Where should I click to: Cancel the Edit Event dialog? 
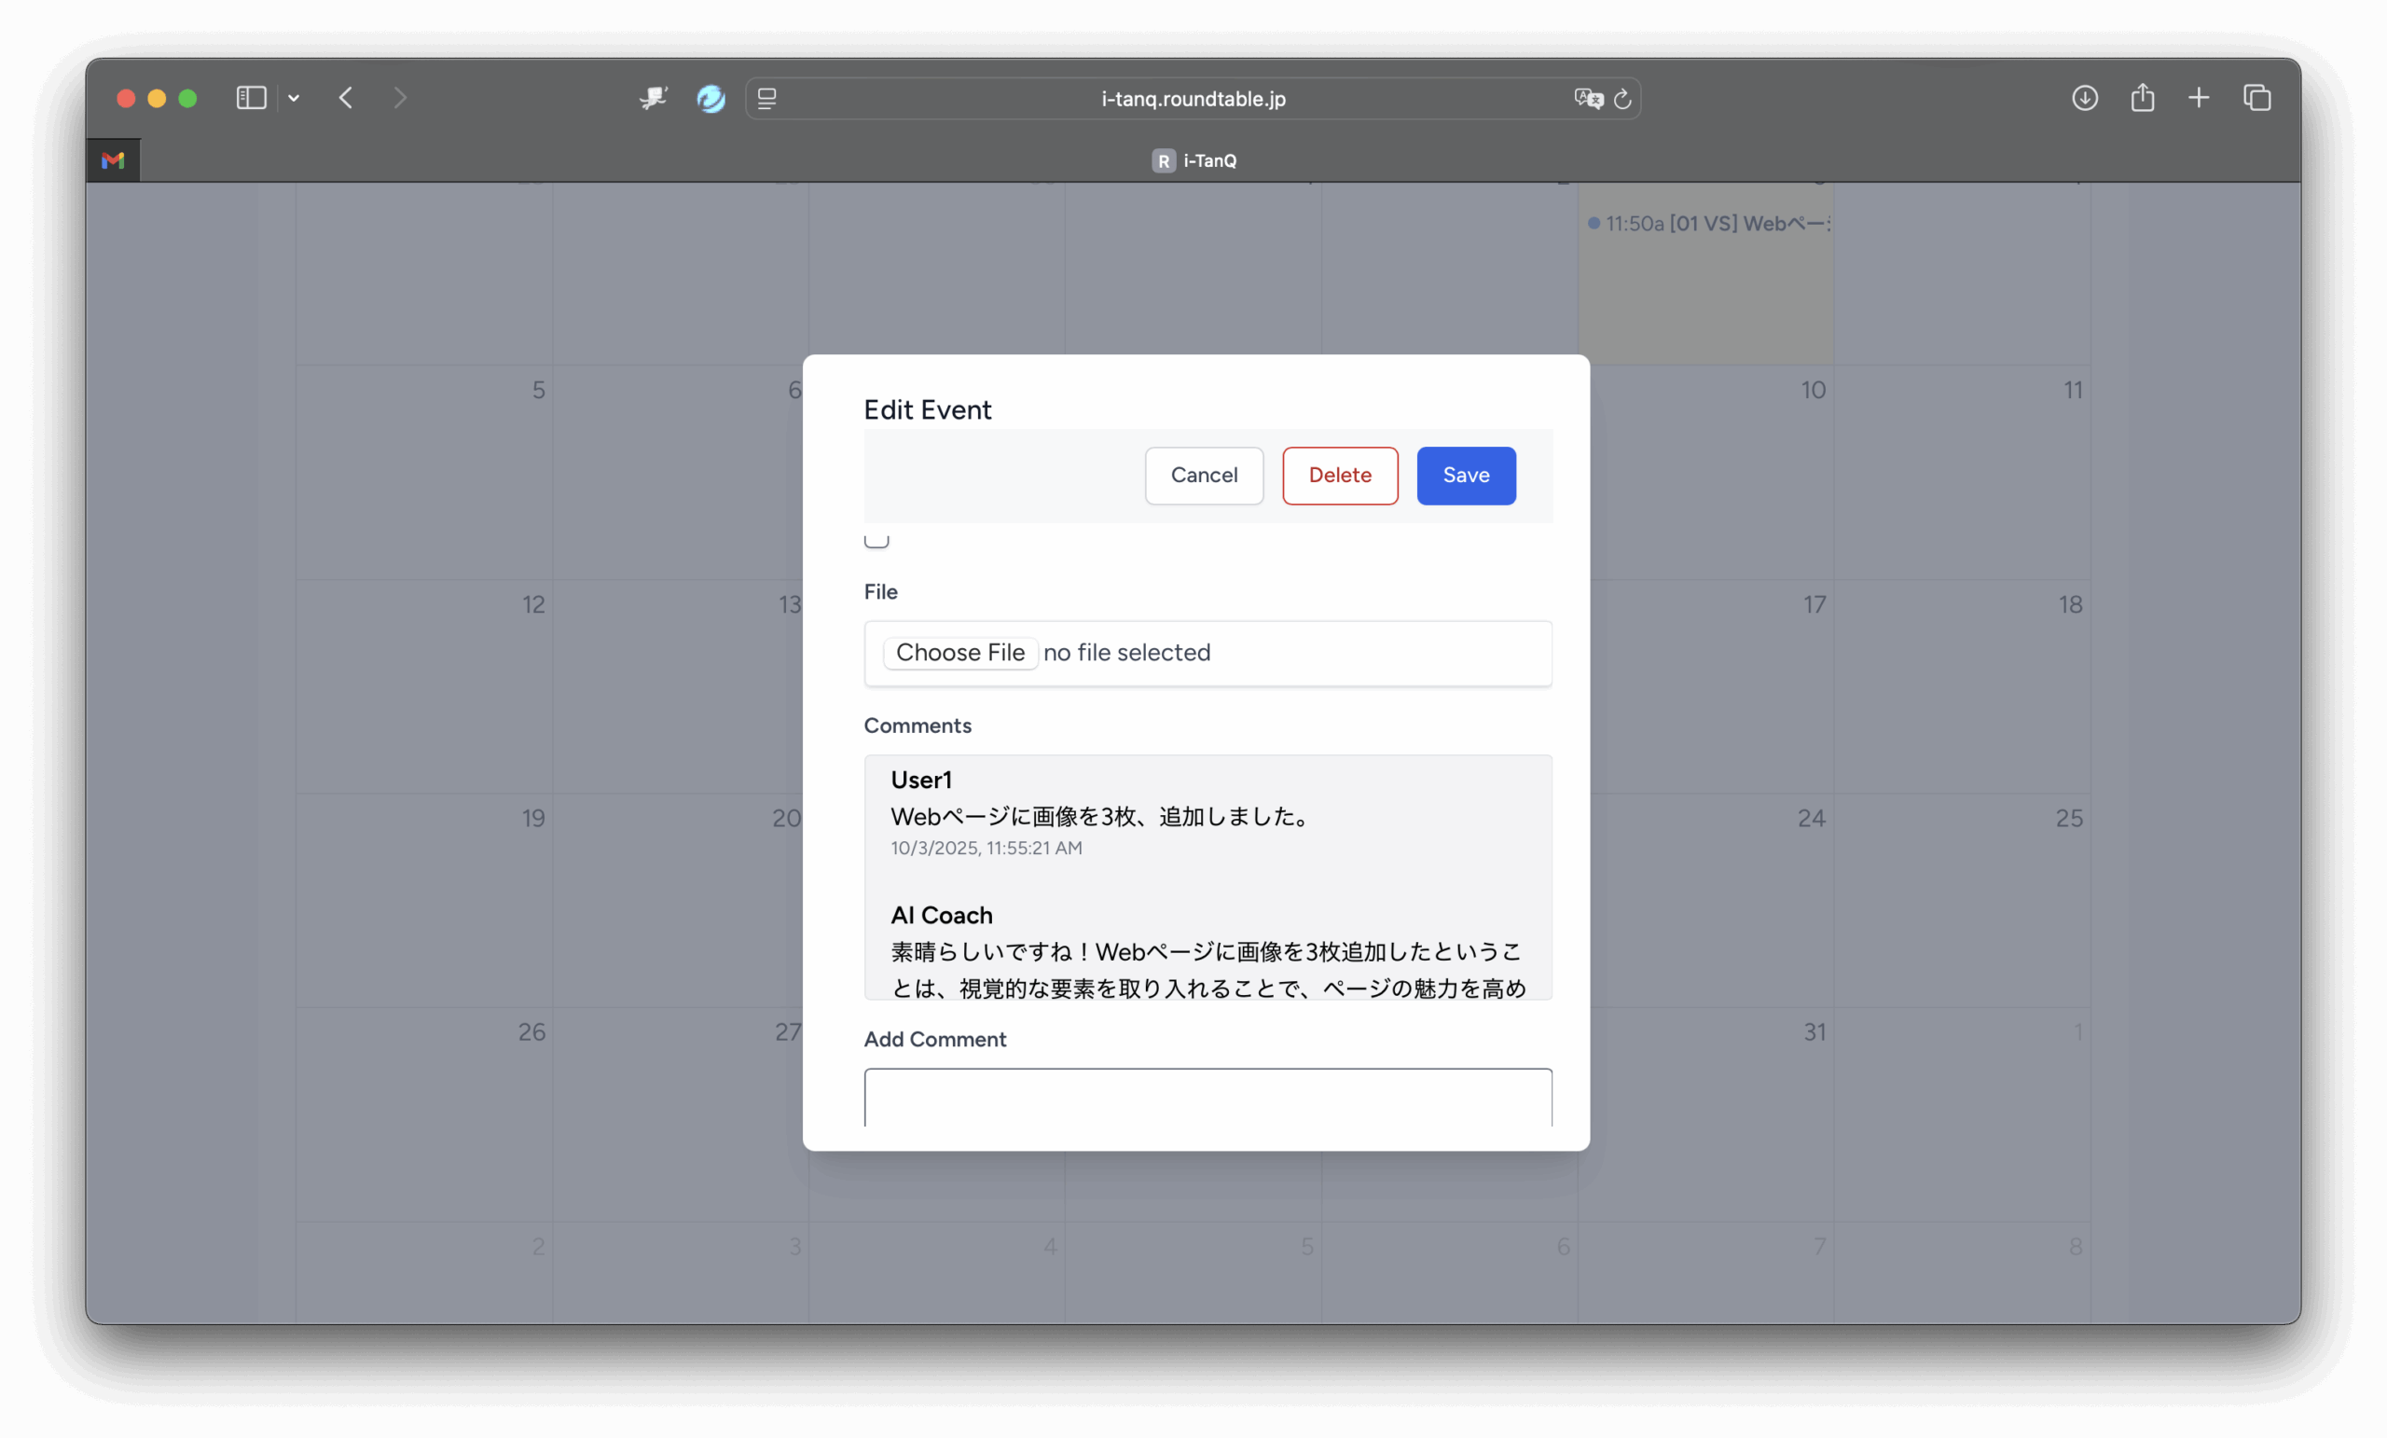(1203, 475)
